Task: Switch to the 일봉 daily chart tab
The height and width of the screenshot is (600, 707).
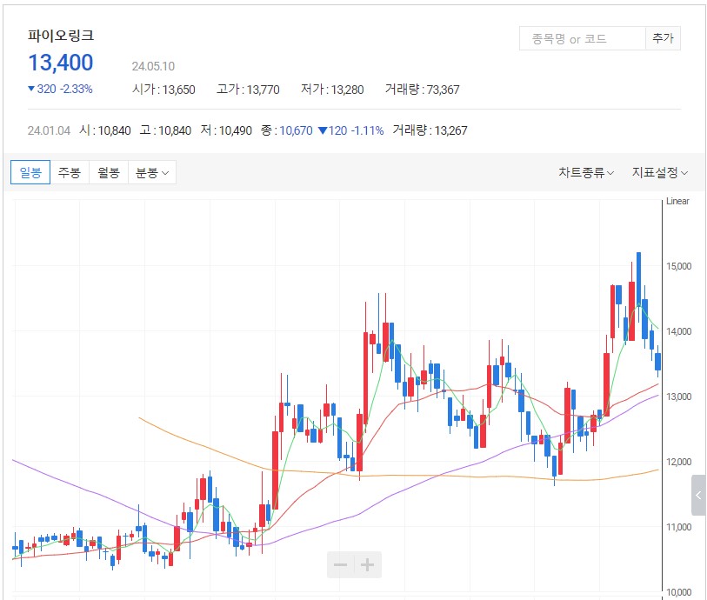Action: click(x=30, y=172)
